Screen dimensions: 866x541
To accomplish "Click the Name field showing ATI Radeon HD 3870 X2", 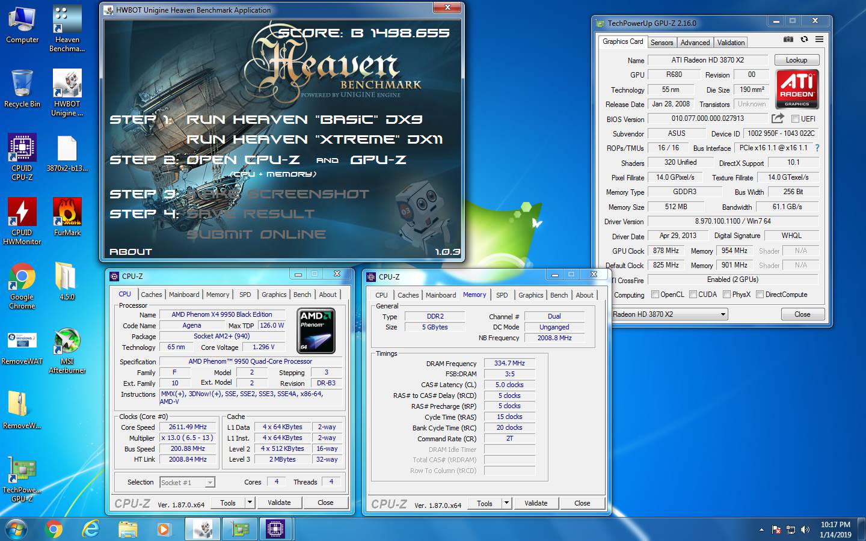I will [707, 60].
